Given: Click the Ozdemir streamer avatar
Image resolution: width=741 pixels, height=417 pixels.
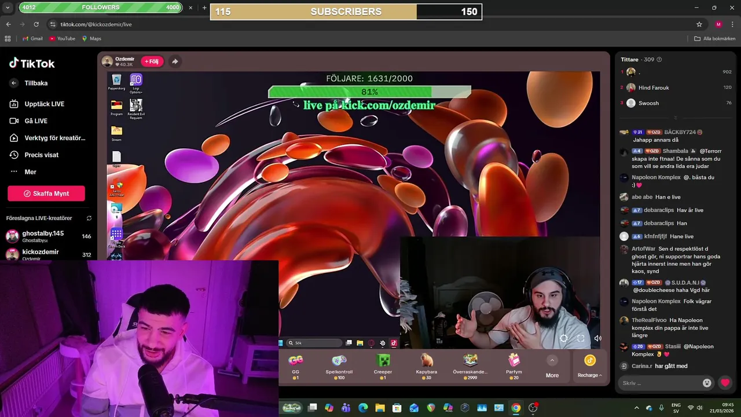Looking at the screenshot, I should click(x=107, y=61).
